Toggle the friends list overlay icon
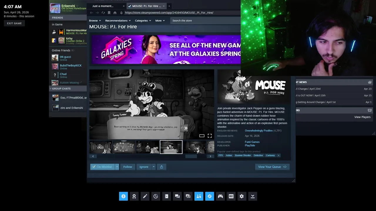376x211 pixels. pyautogui.click(x=199, y=196)
